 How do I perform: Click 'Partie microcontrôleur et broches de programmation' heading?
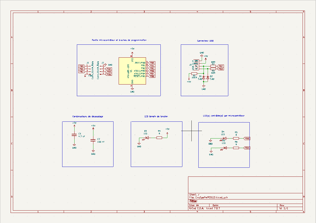119,40
